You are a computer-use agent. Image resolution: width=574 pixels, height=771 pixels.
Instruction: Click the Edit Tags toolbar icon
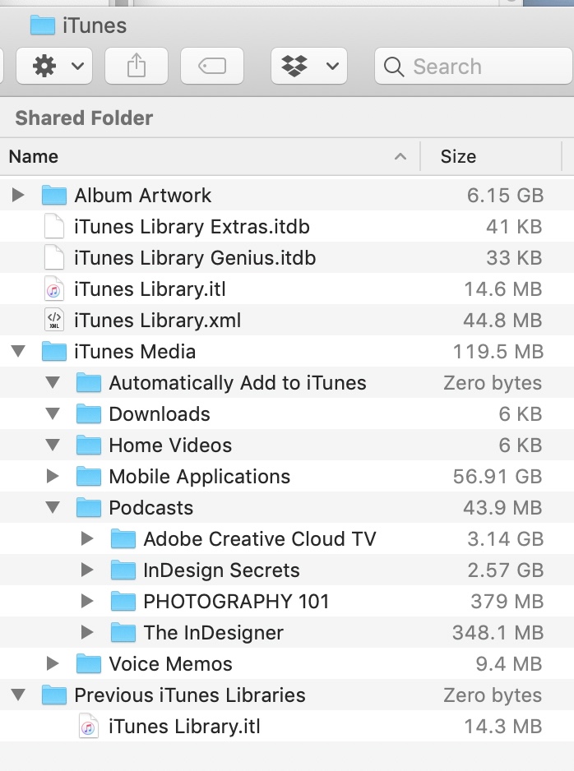tap(211, 67)
